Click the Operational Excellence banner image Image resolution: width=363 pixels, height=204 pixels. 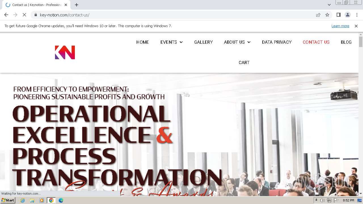pyautogui.click(x=179, y=135)
